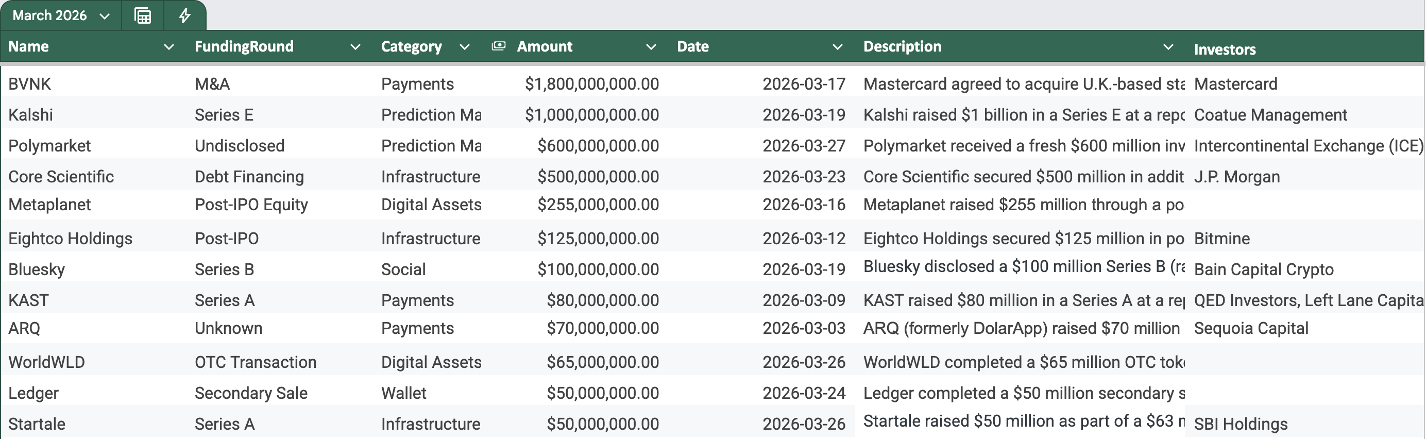Open the table view icon beside March 2026
The width and height of the screenshot is (1426, 439).
point(143,15)
